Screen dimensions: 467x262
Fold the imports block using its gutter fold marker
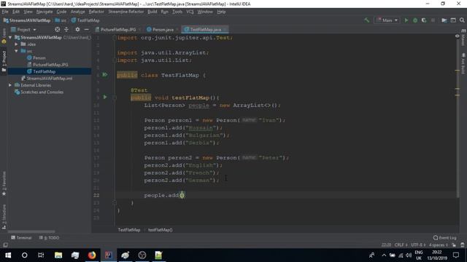pos(115,38)
